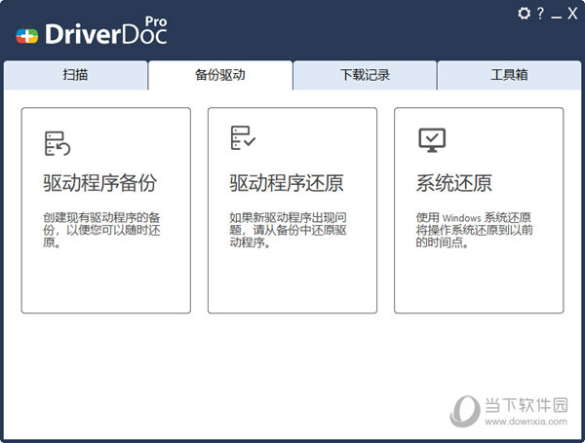Select the 备份驱动 tab
This screenshot has height=443, width=585.
tap(220, 75)
